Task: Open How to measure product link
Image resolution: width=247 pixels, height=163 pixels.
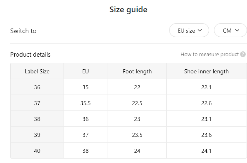Action: click(x=210, y=55)
